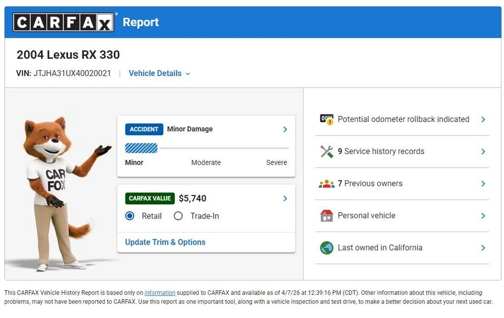Open the information link in disclaimer
Screen dimensions: 504x318
click(x=160, y=293)
